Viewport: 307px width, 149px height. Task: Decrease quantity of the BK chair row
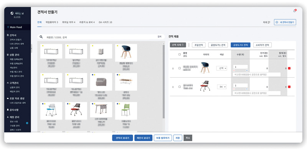tap(234, 89)
